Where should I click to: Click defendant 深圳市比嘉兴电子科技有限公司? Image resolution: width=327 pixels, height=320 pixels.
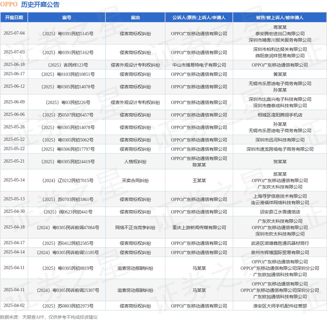(280, 99)
